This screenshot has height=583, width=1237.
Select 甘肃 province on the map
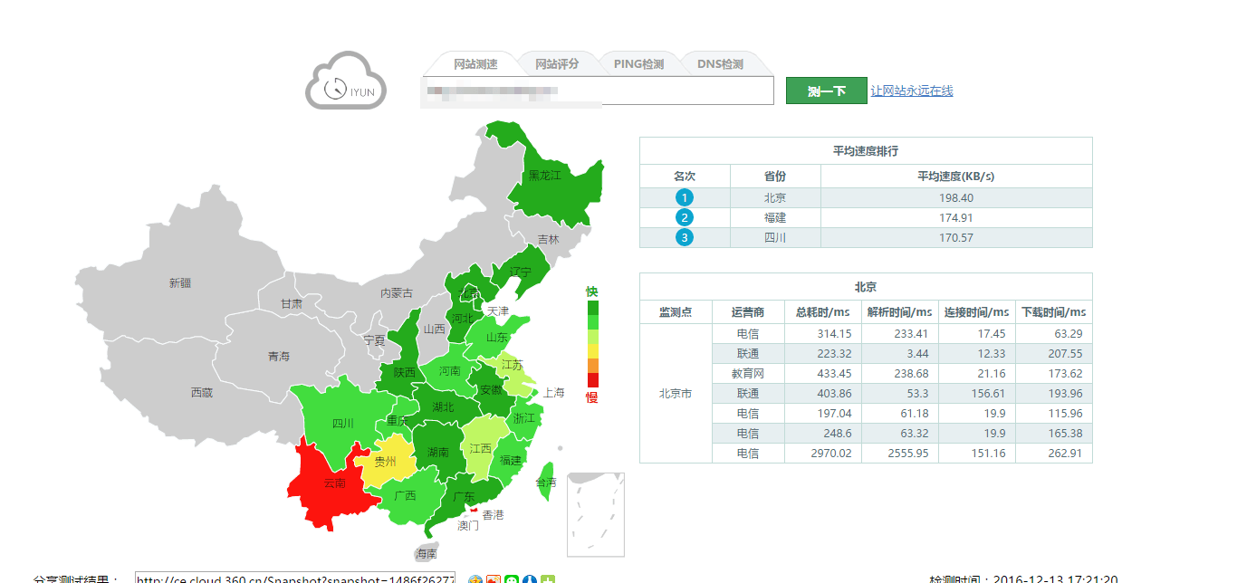click(292, 304)
